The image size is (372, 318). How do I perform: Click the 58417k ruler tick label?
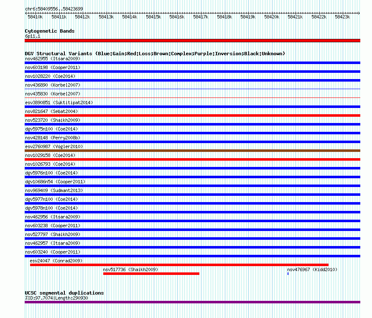[x=201, y=17]
